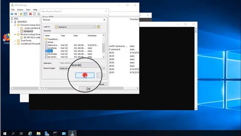This screenshot has height=136, width=241.
Task: Click scroll-left arrow of DNS Manager tree pane
Action: [x=11, y=88]
